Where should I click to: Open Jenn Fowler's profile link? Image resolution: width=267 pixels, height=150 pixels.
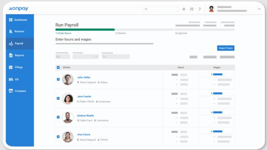[84, 96]
